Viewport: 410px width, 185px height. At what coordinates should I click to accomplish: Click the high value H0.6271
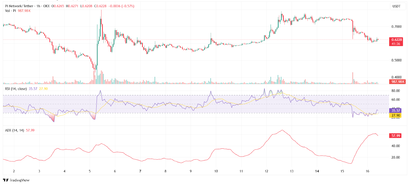[72, 6]
